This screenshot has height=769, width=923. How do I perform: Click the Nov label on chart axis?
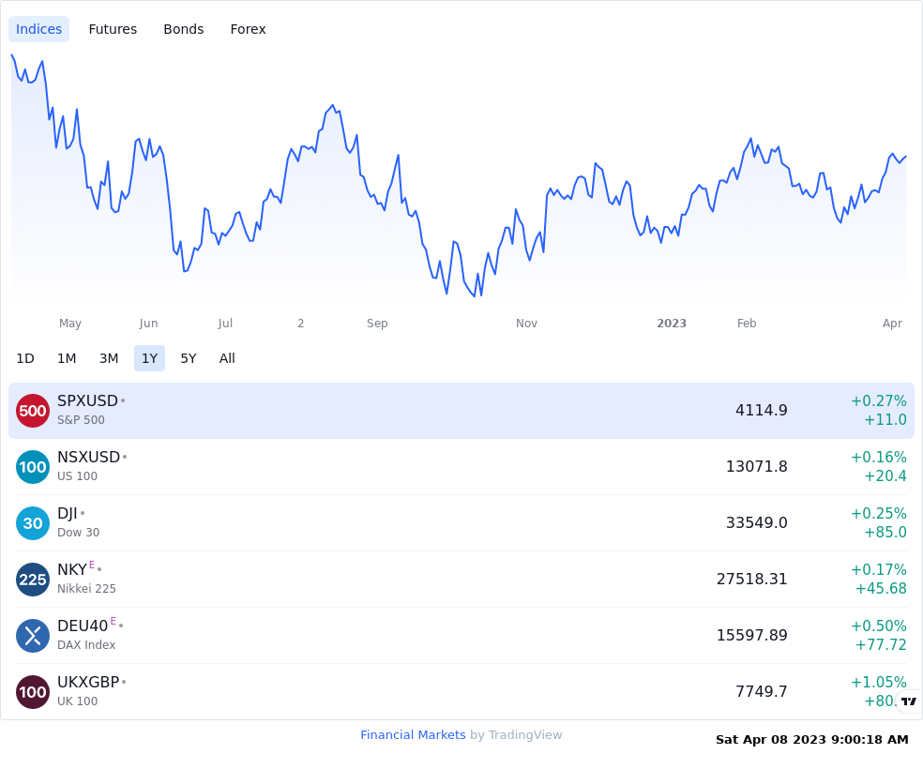pyautogui.click(x=526, y=323)
